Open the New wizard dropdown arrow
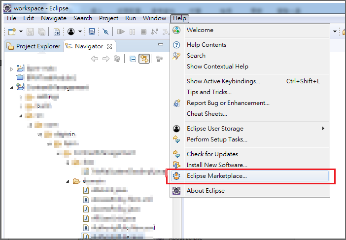The height and width of the screenshot is (240, 346). (x=21, y=32)
